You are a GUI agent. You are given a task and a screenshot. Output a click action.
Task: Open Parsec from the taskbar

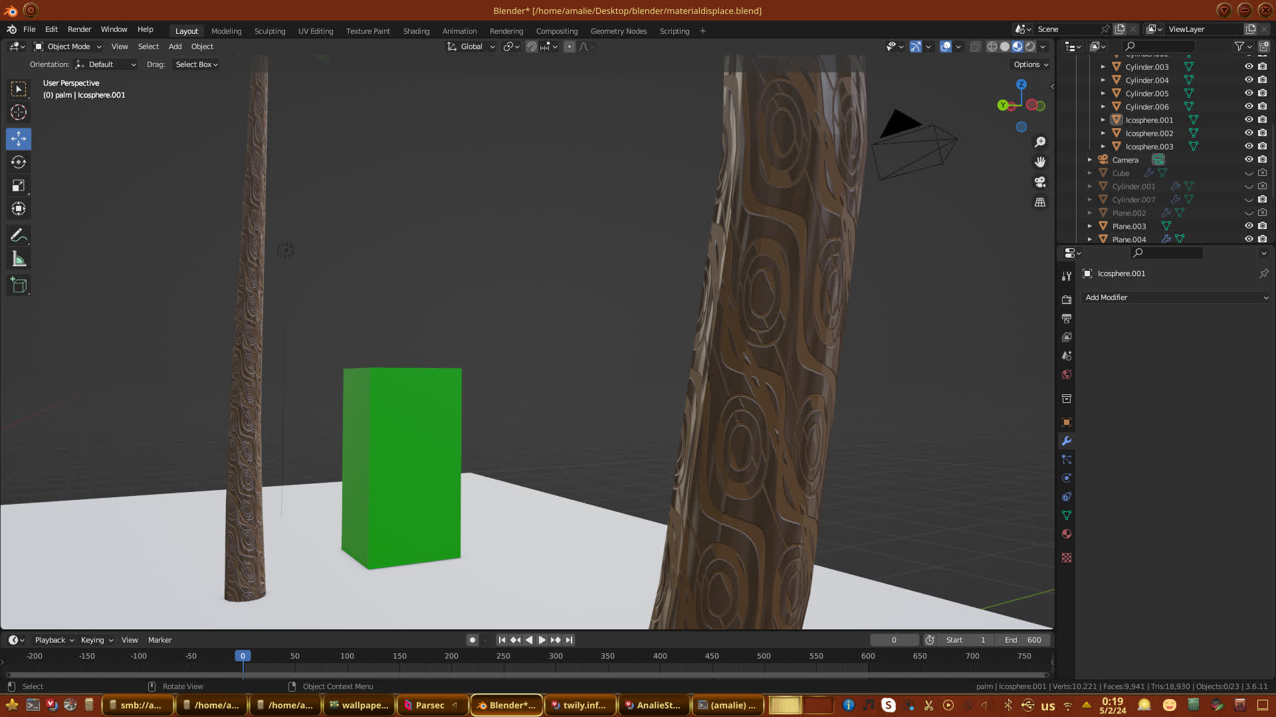(x=431, y=705)
